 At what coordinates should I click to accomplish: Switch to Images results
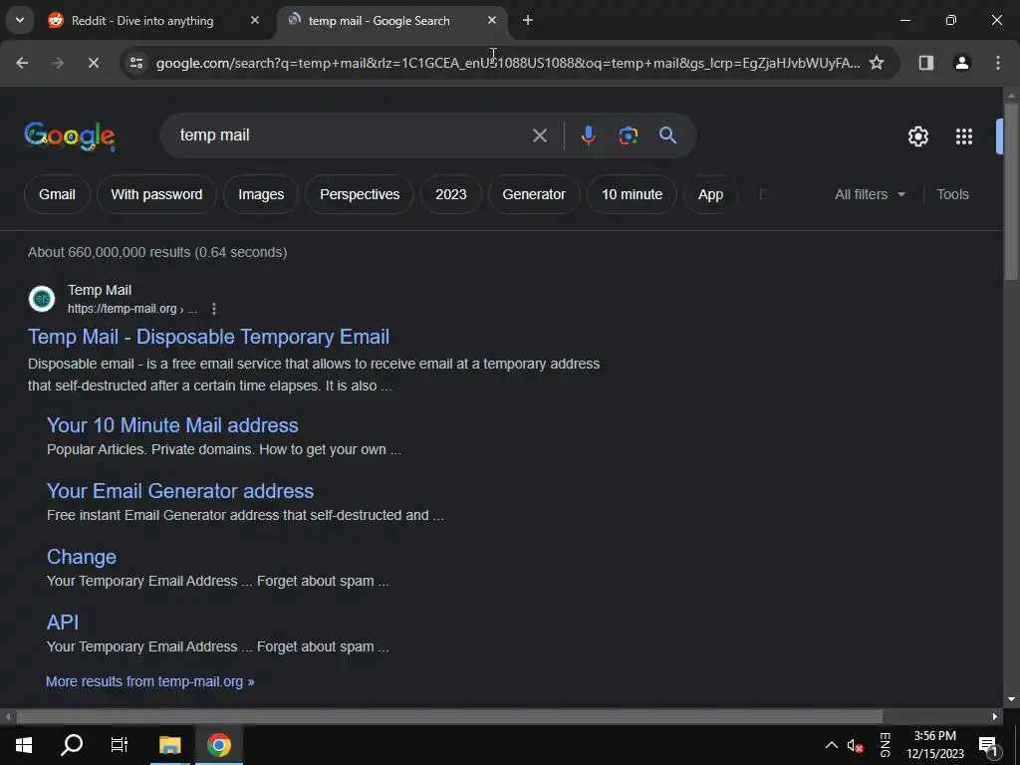(261, 194)
